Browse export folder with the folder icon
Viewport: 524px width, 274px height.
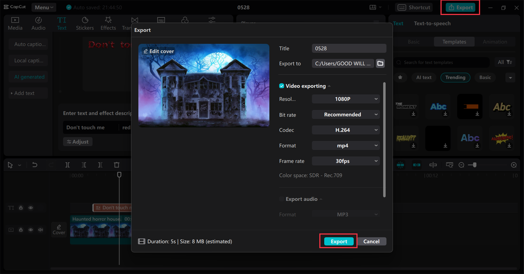pyautogui.click(x=380, y=63)
